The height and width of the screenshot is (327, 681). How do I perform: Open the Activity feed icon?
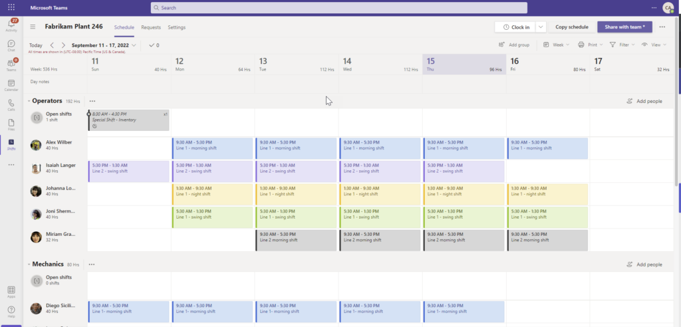(x=11, y=25)
